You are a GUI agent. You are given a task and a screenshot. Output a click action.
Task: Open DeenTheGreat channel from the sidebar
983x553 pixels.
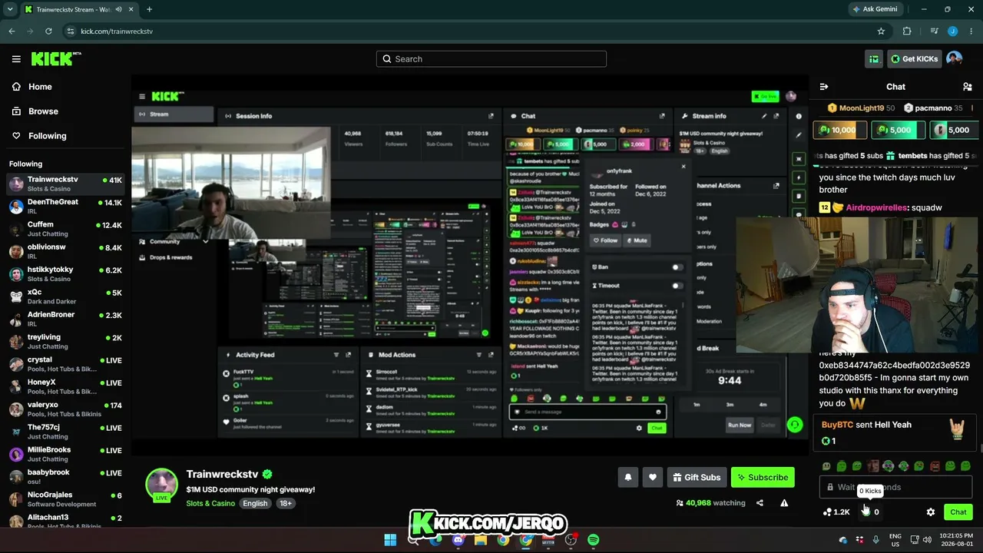(x=65, y=207)
